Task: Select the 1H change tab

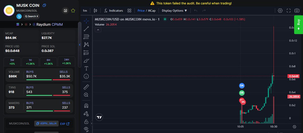Action: click(30, 62)
